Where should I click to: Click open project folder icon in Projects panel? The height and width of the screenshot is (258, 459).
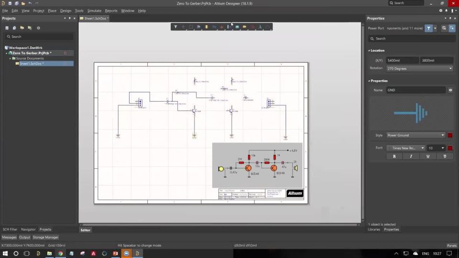click(22, 28)
